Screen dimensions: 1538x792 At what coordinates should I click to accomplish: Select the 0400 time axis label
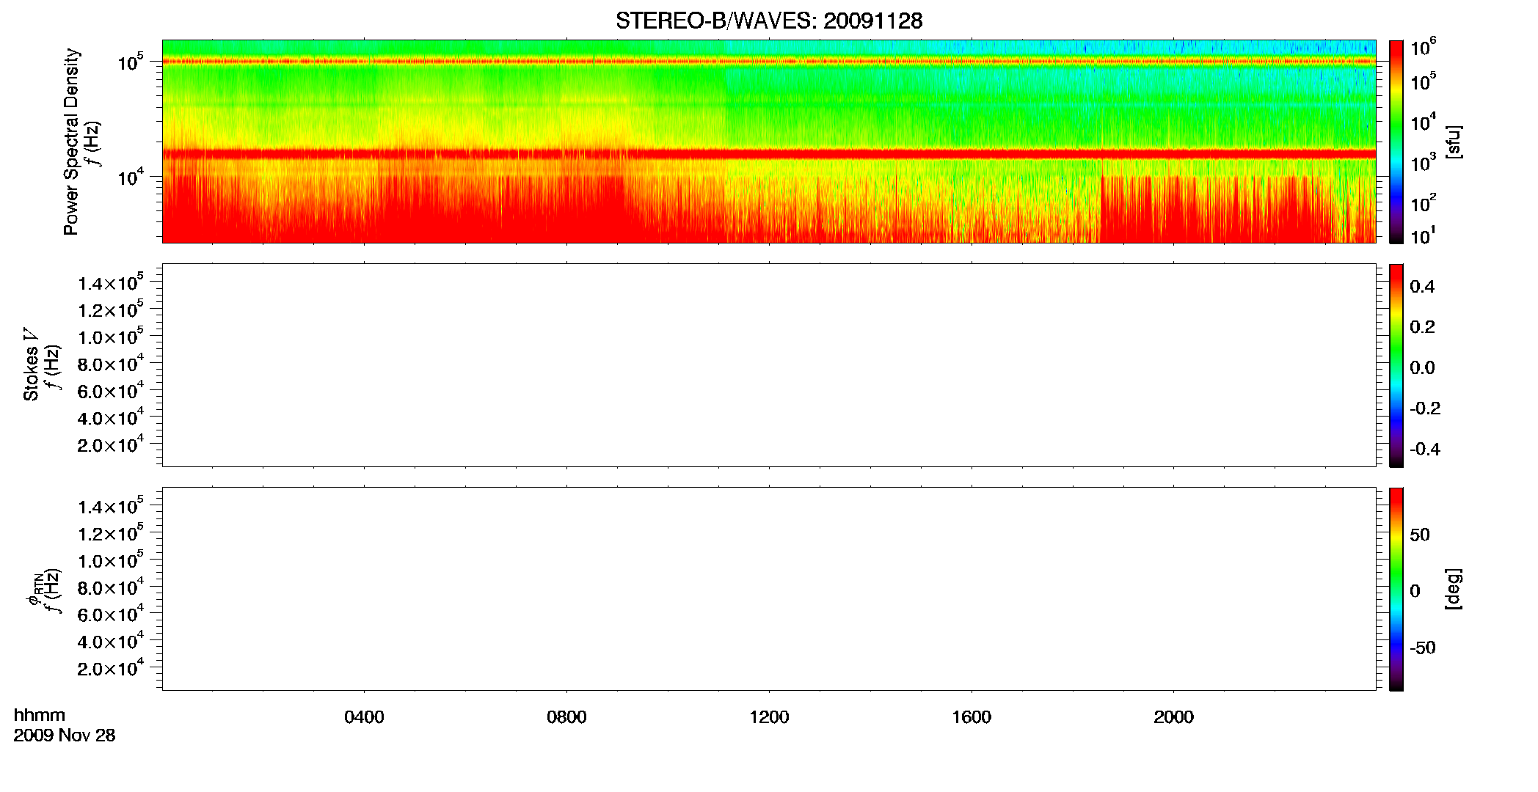364,717
